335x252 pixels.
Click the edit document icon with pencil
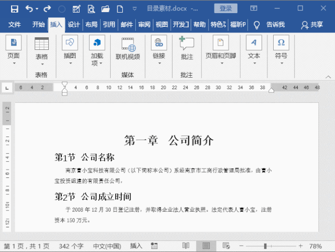pyautogui.click(x=76, y=9)
